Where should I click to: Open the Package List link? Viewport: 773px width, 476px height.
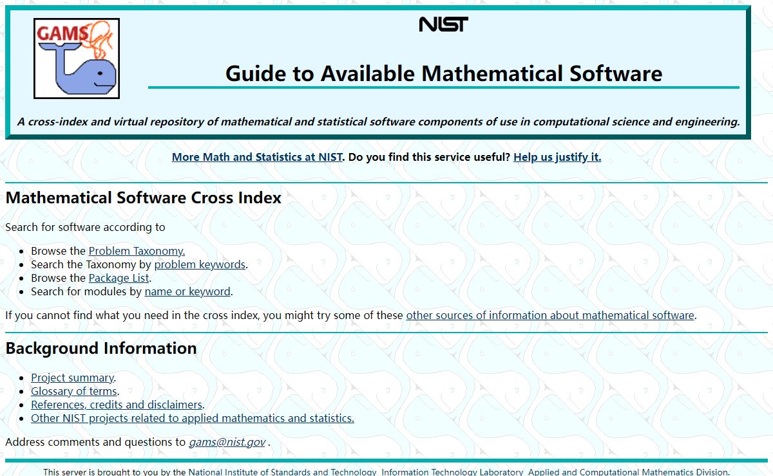point(119,278)
